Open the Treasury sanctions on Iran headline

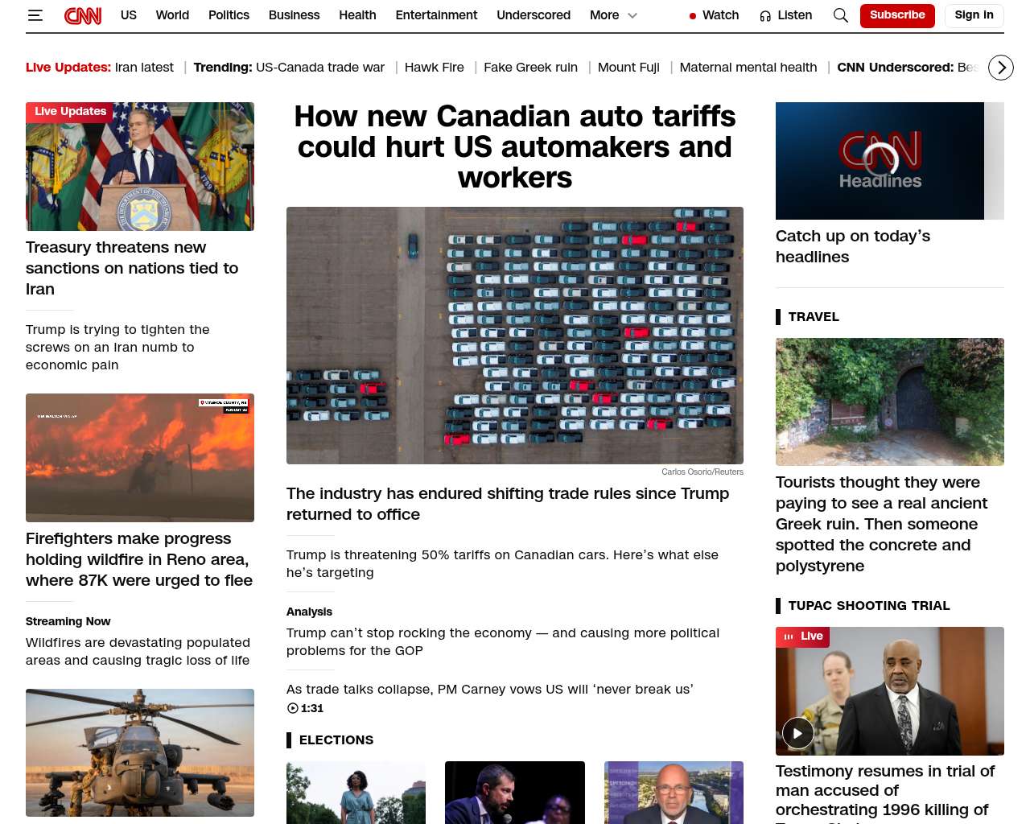[132, 268]
